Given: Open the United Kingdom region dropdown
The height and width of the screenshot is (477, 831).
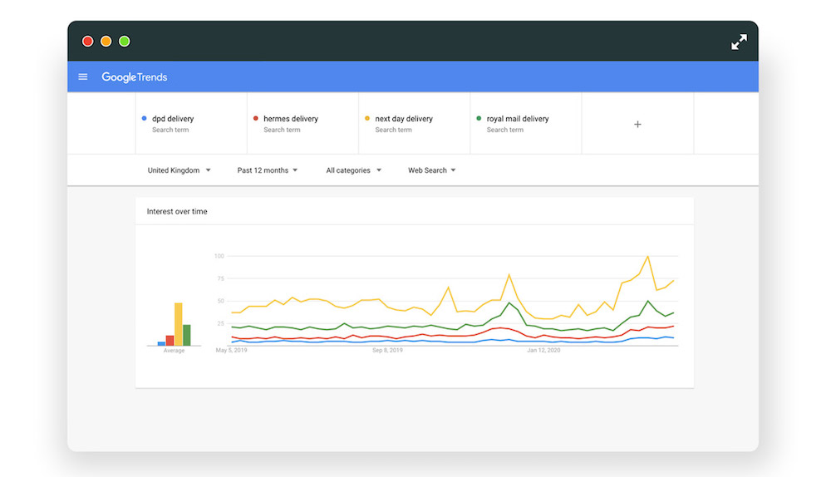Looking at the screenshot, I should [x=179, y=170].
